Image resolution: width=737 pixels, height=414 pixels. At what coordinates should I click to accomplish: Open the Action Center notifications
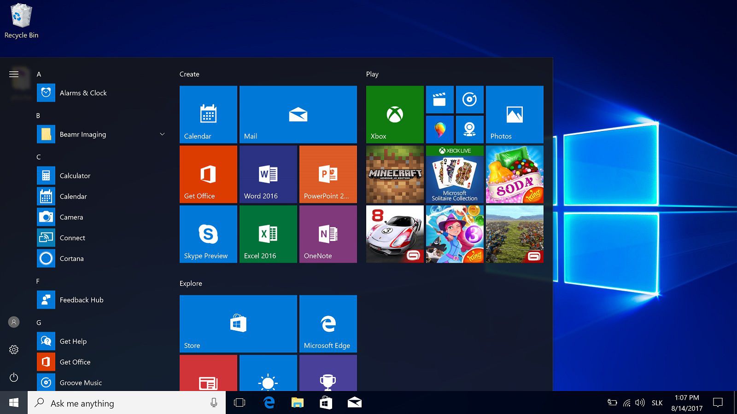coord(718,403)
